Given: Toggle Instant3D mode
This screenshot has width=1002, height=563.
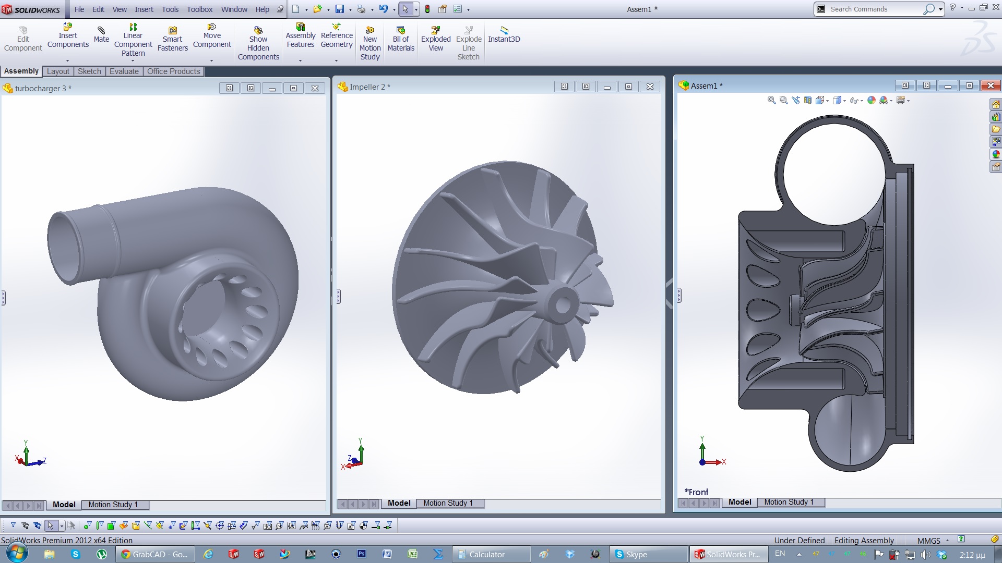Looking at the screenshot, I should pyautogui.click(x=504, y=34).
